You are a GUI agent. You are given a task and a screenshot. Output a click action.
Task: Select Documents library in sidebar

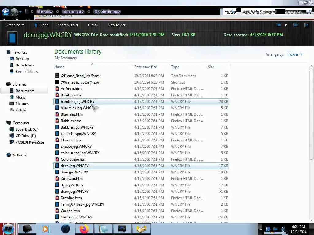click(x=25, y=91)
